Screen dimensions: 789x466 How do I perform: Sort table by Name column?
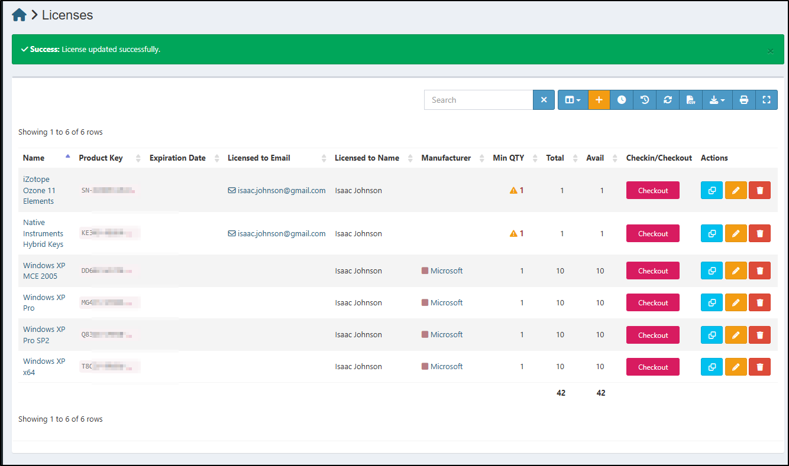[34, 158]
